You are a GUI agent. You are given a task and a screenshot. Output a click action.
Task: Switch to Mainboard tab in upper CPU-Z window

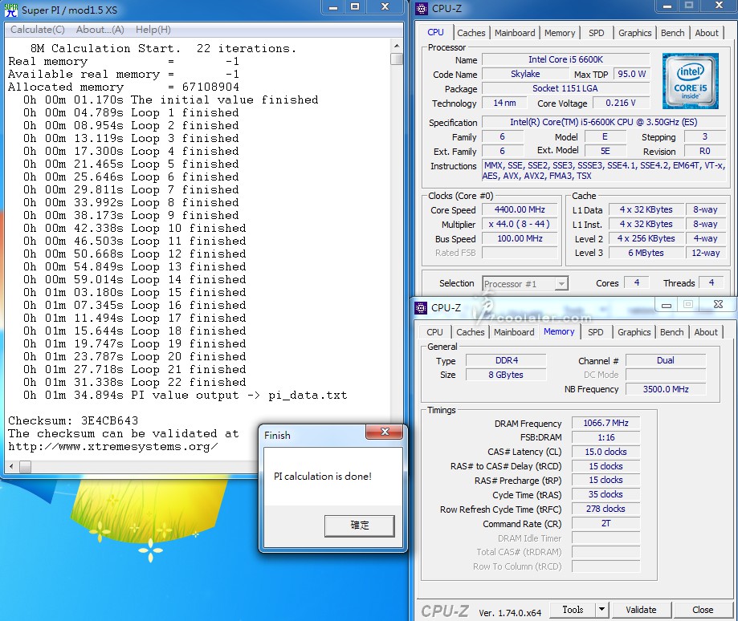pyautogui.click(x=515, y=33)
